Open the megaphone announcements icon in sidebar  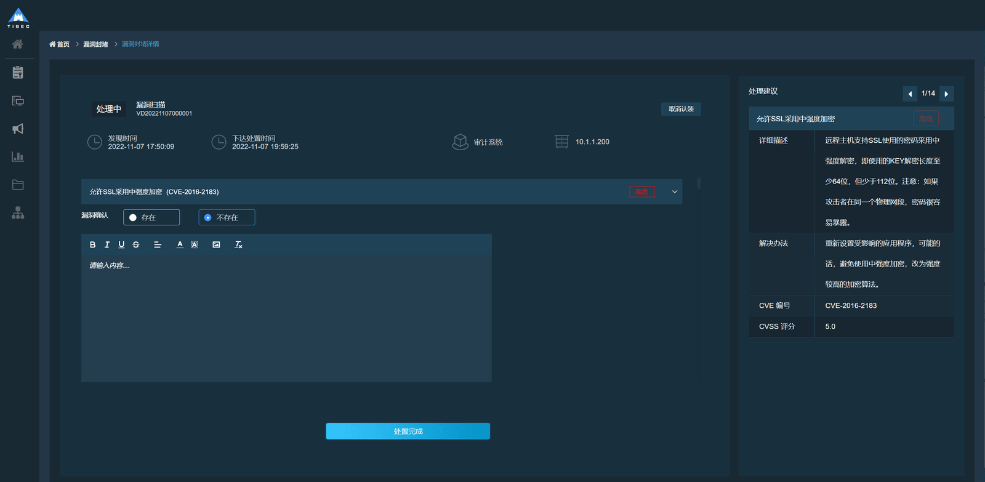pyautogui.click(x=18, y=129)
